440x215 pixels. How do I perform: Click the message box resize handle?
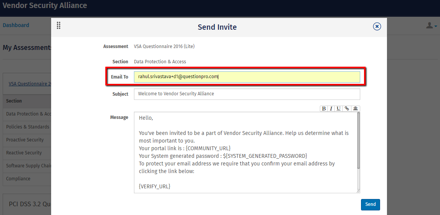coord(358,191)
